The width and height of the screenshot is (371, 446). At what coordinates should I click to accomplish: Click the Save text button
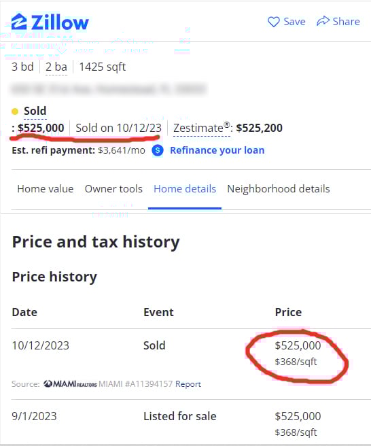click(x=294, y=22)
